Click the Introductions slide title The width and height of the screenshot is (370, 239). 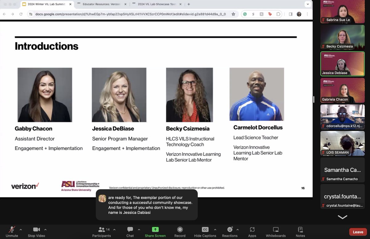click(47, 46)
